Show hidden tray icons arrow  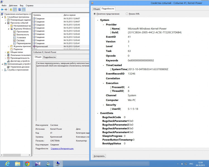178,164
